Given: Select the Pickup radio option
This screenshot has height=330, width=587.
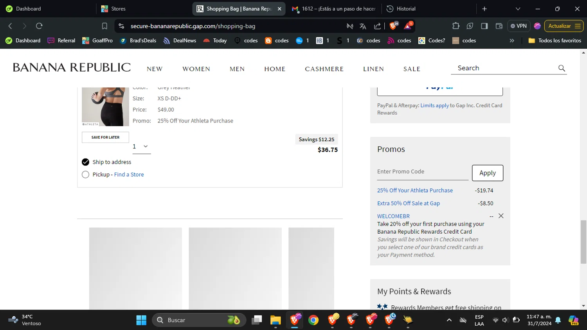Looking at the screenshot, I should [x=85, y=175].
